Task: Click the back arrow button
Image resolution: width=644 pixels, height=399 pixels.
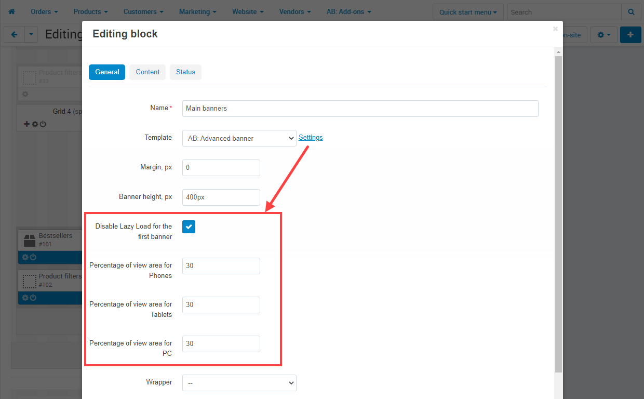Action: 14,35
